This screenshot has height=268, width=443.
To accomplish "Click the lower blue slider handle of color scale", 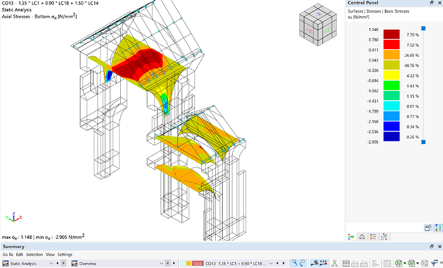I will (423, 142).
